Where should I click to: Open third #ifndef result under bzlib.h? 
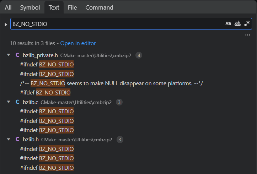tap(47, 168)
